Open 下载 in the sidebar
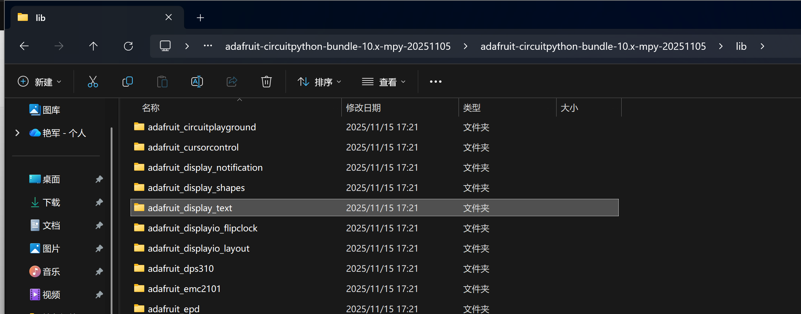 click(51, 202)
